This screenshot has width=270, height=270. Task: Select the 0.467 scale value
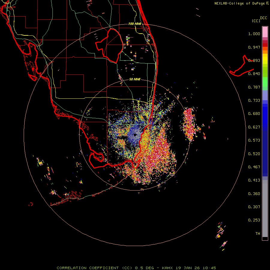pos(254,167)
